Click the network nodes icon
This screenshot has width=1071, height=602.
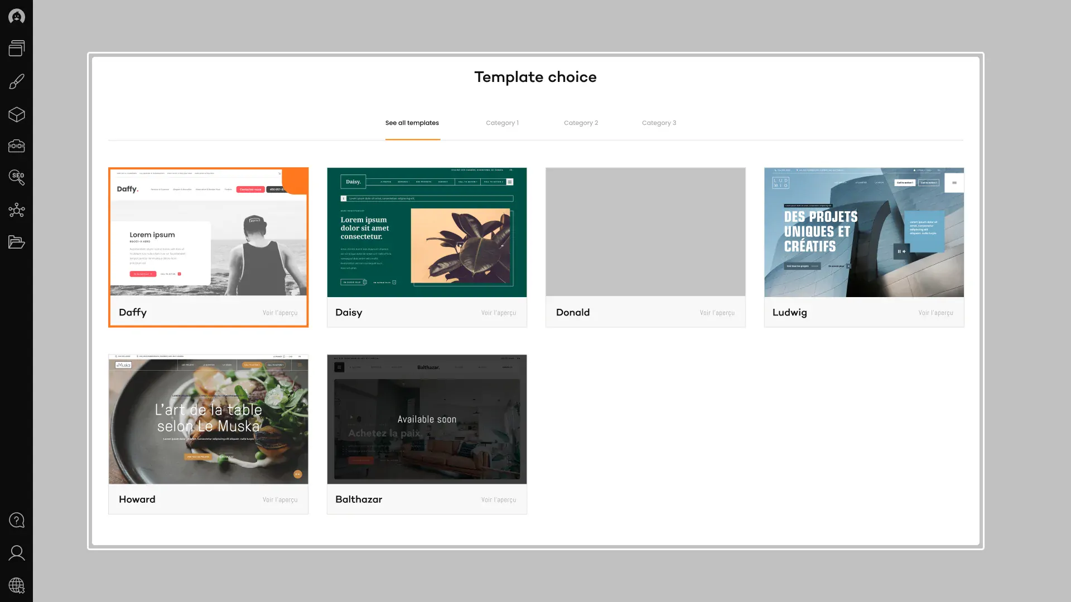17,210
